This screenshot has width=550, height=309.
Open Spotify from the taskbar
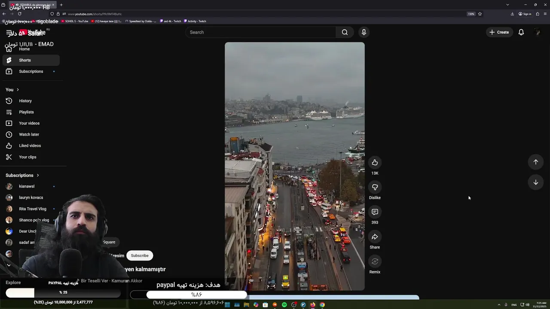(x=284, y=305)
